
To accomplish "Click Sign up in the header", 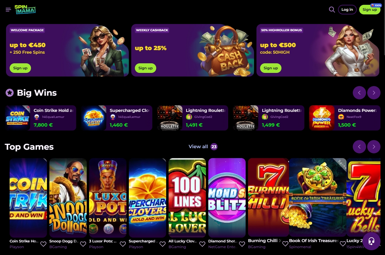I will 370,10.
